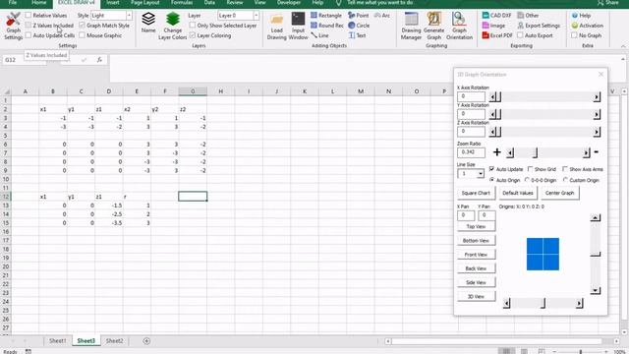
Task: Open the Help item
Action: coord(581,16)
